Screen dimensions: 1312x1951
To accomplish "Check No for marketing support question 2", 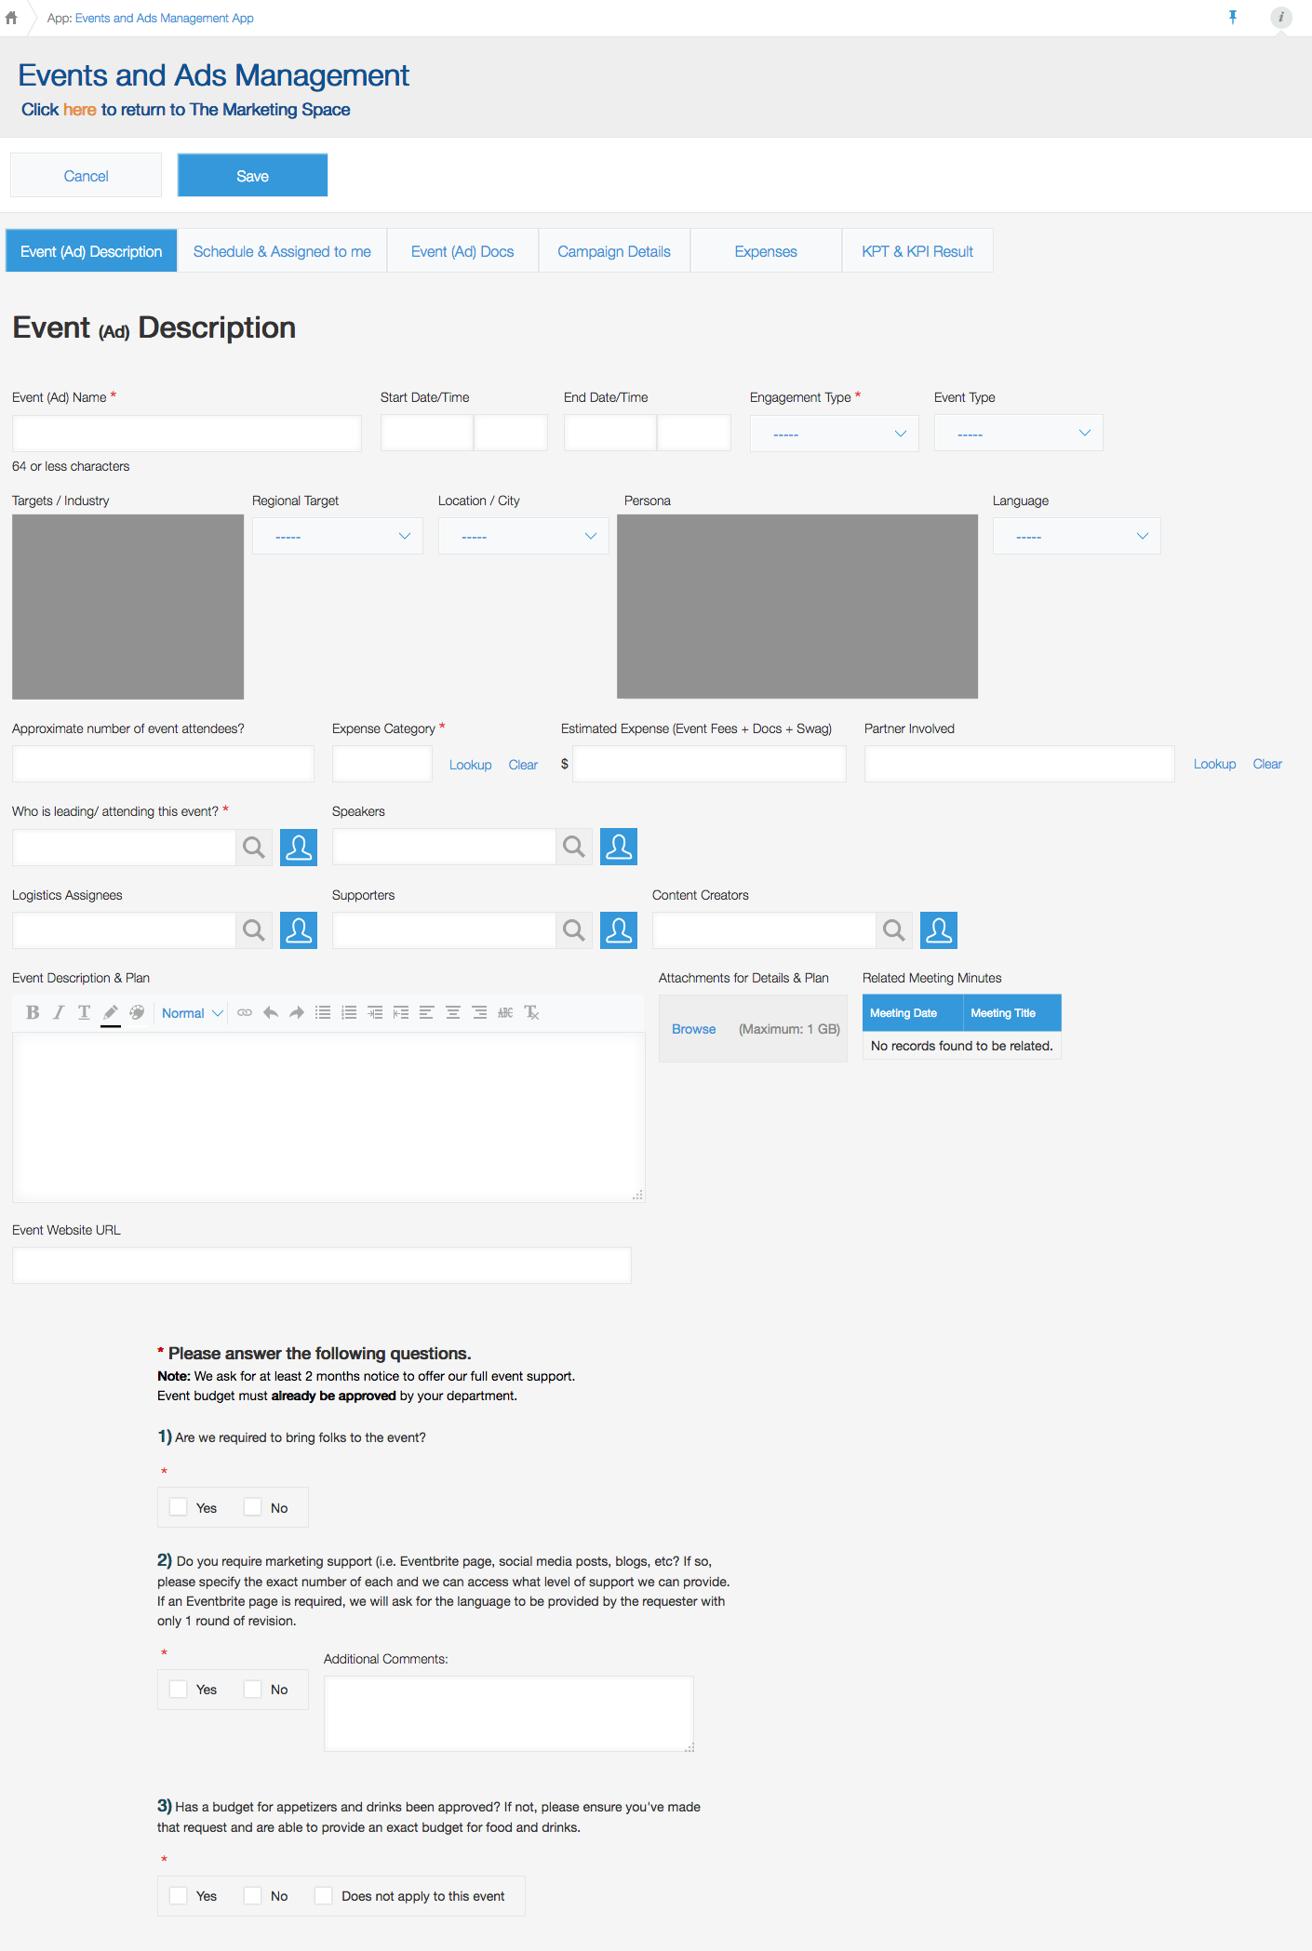I will pyautogui.click(x=252, y=1690).
